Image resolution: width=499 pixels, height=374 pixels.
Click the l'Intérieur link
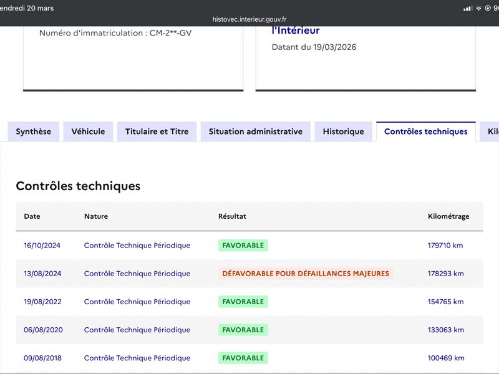point(296,30)
